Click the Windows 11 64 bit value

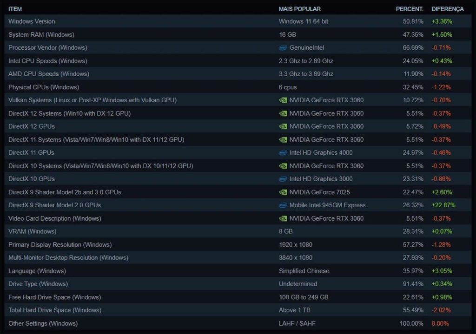point(304,21)
